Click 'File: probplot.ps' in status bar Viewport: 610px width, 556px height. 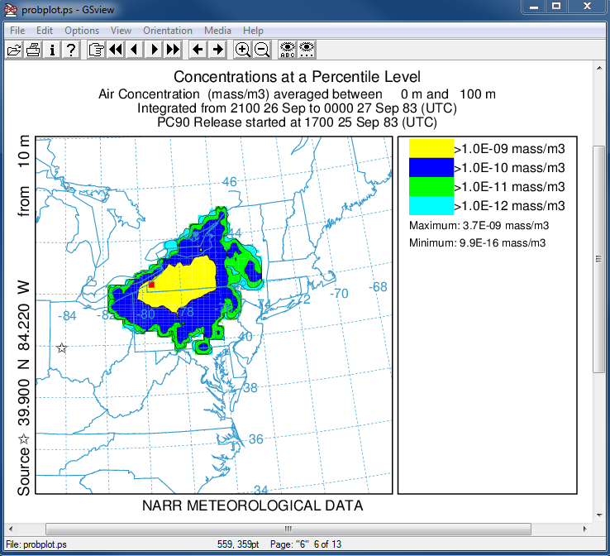36,544
